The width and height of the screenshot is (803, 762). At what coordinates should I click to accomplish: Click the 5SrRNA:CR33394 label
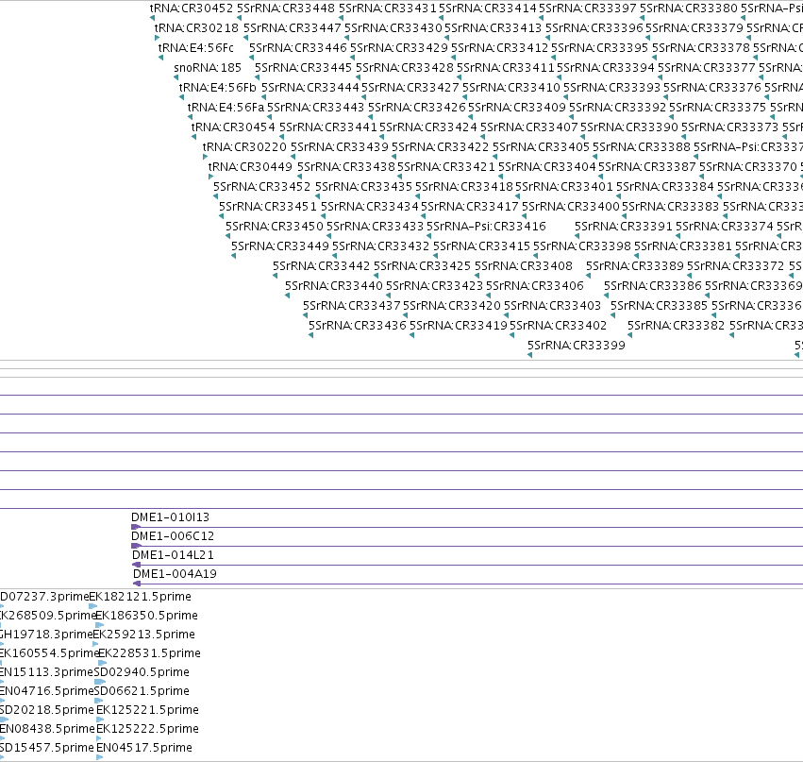(x=606, y=68)
